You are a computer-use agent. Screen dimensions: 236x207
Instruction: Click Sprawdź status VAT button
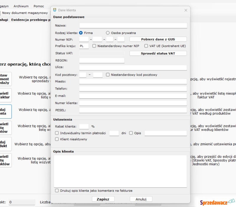pos(158,53)
